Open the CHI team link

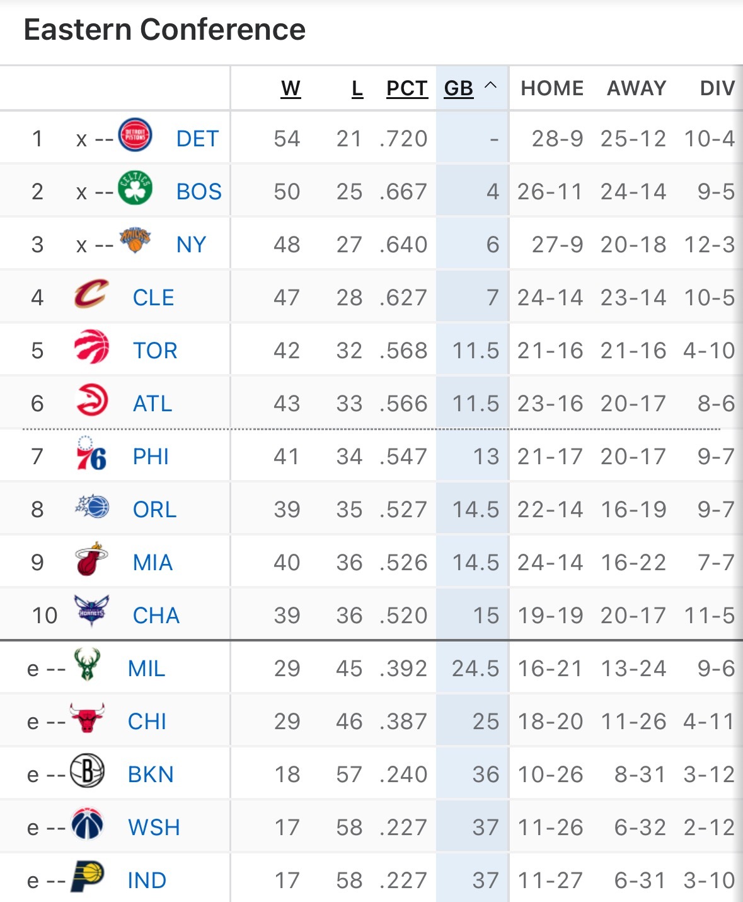(147, 722)
